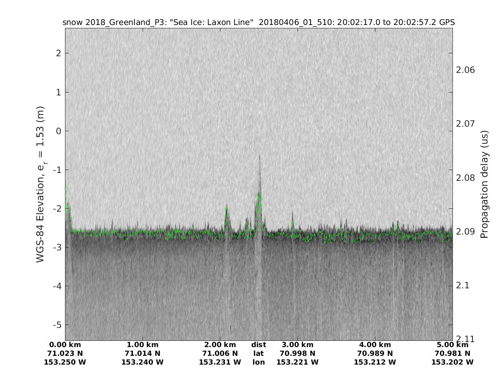Click the 'Propagation delay (us)' axis label

click(484, 184)
